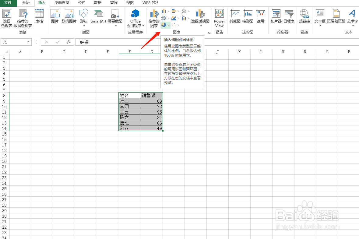359x239 pixels.
Task: Expand the pie chart dropdown arrow
Action: click(x=168, y=25)
